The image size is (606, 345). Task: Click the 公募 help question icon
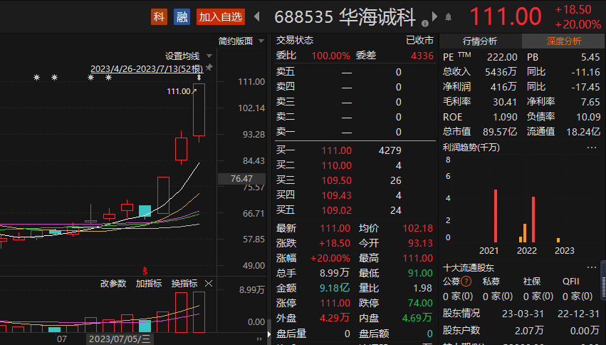pyautogui.click(x=466, y=281)
